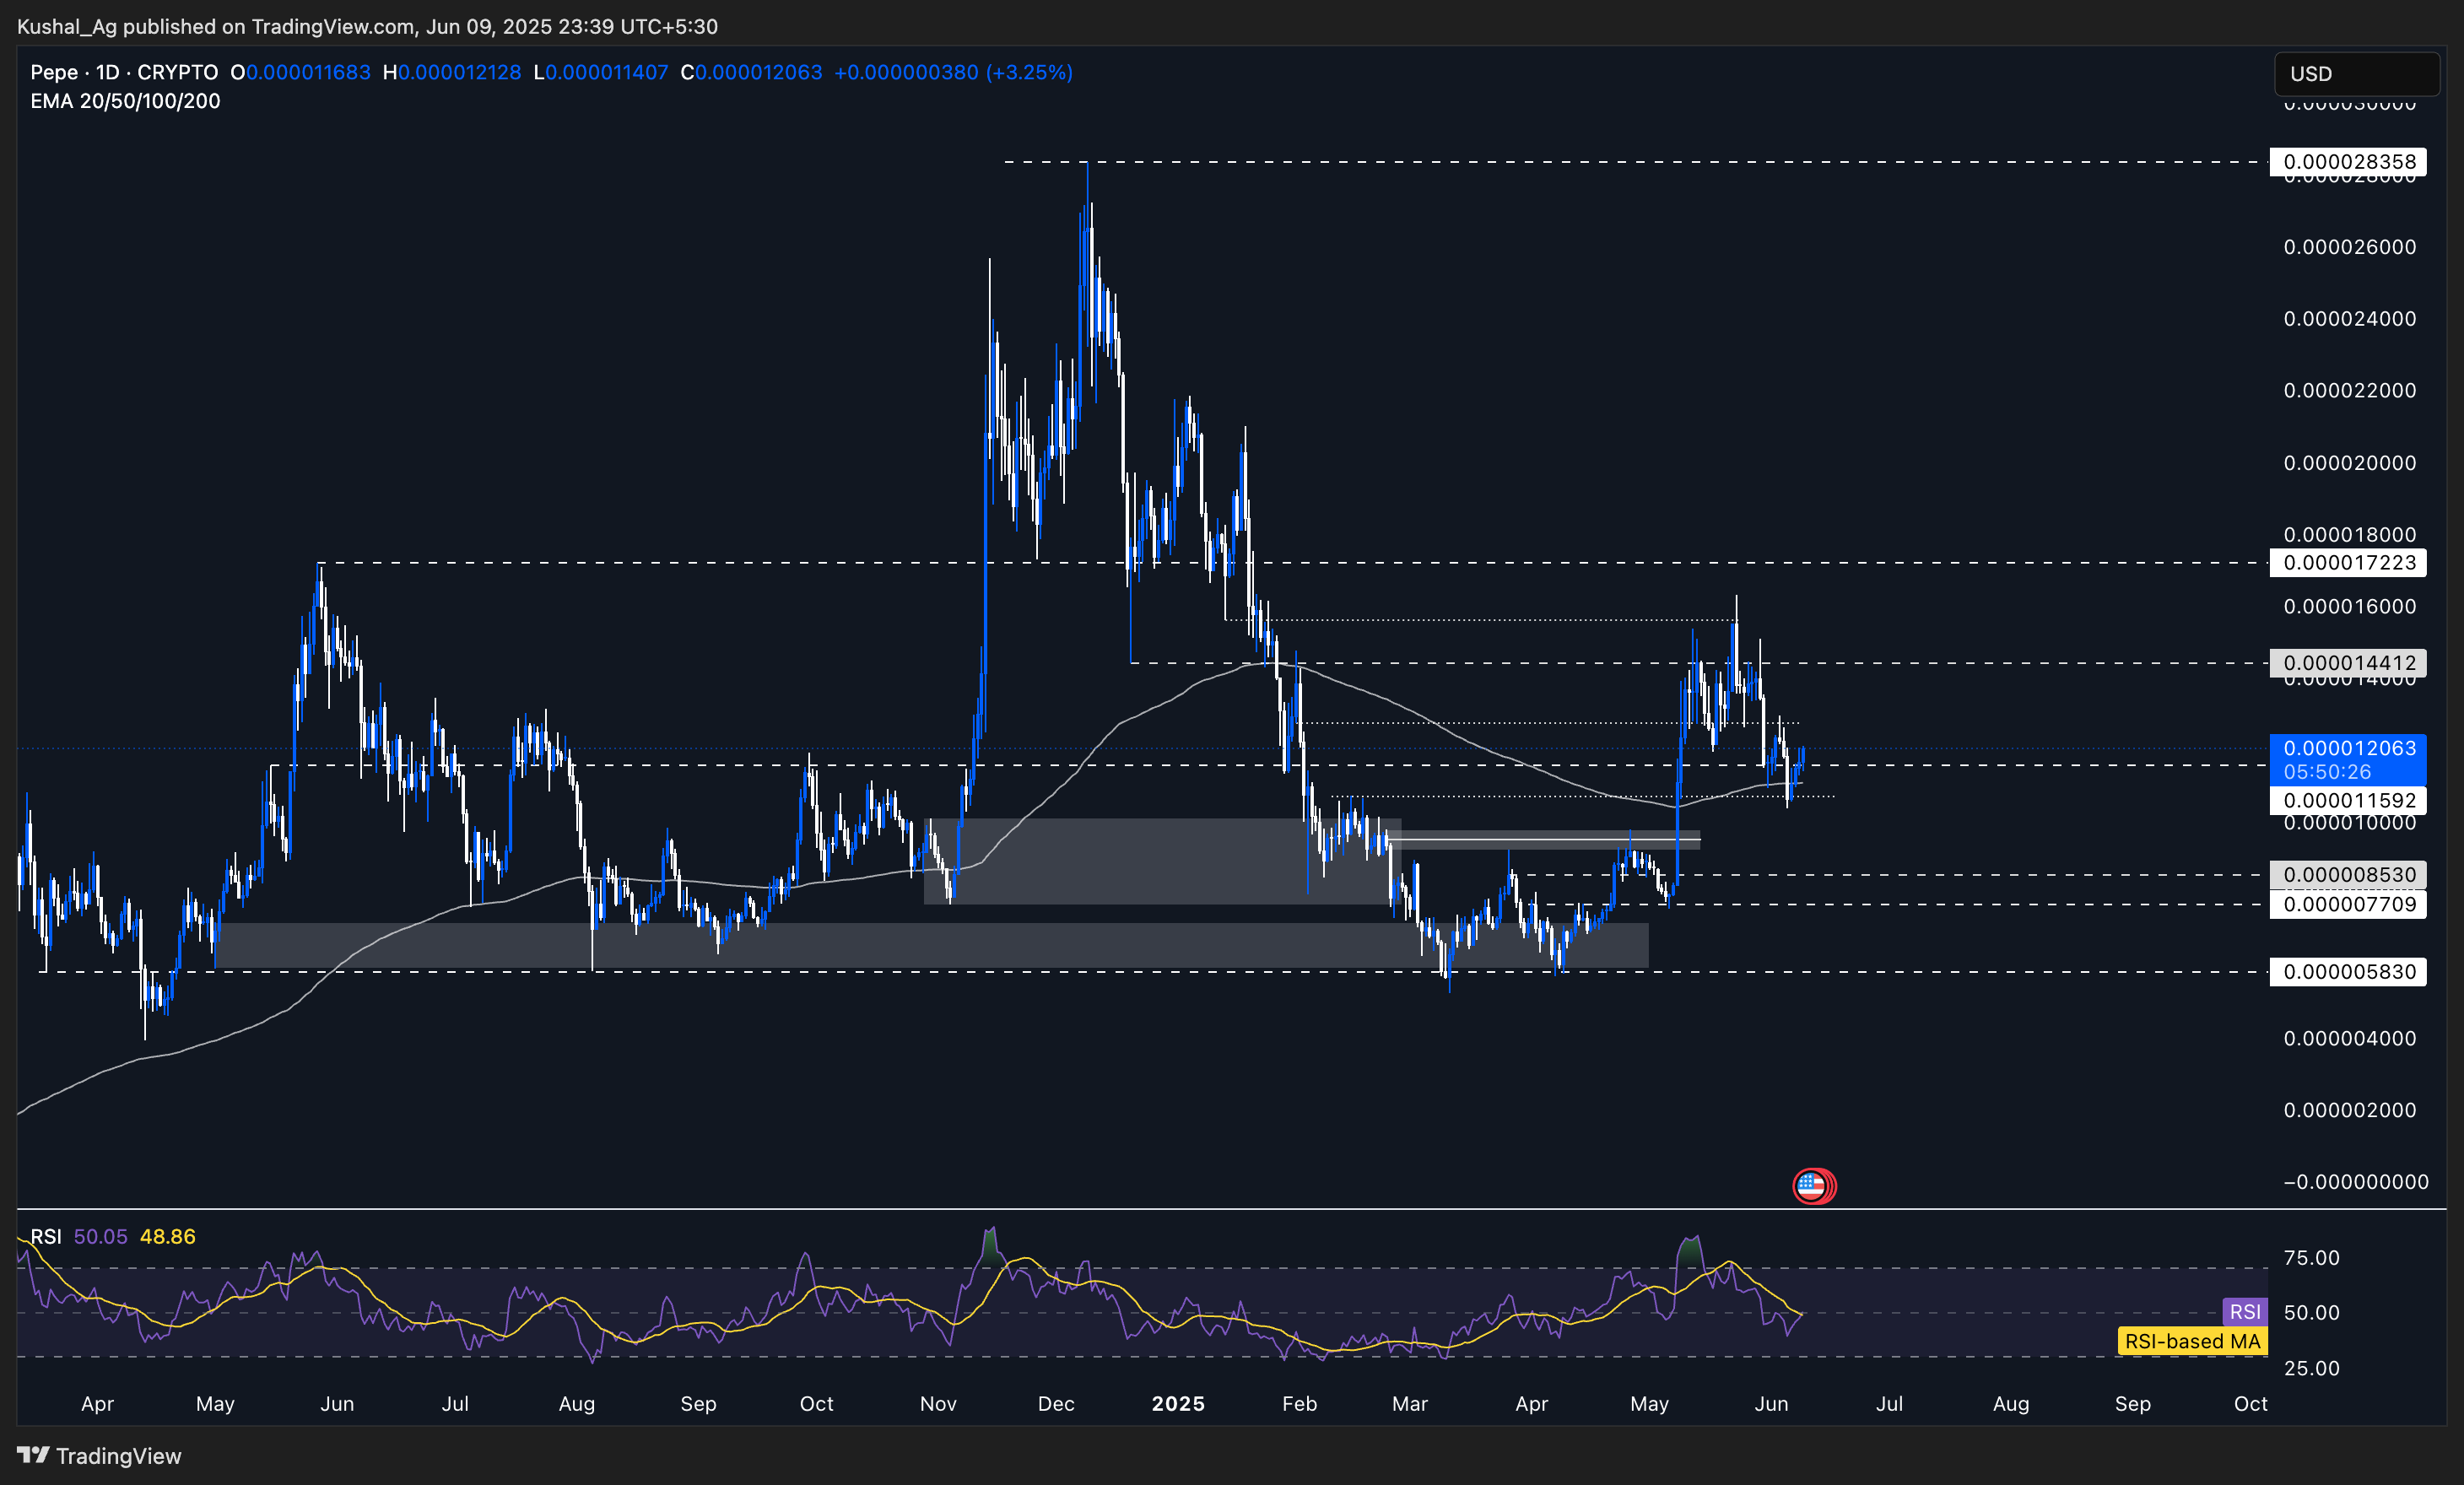
Task: Click the RSI 50.00 scale value
Action: click(2311, 1313)
